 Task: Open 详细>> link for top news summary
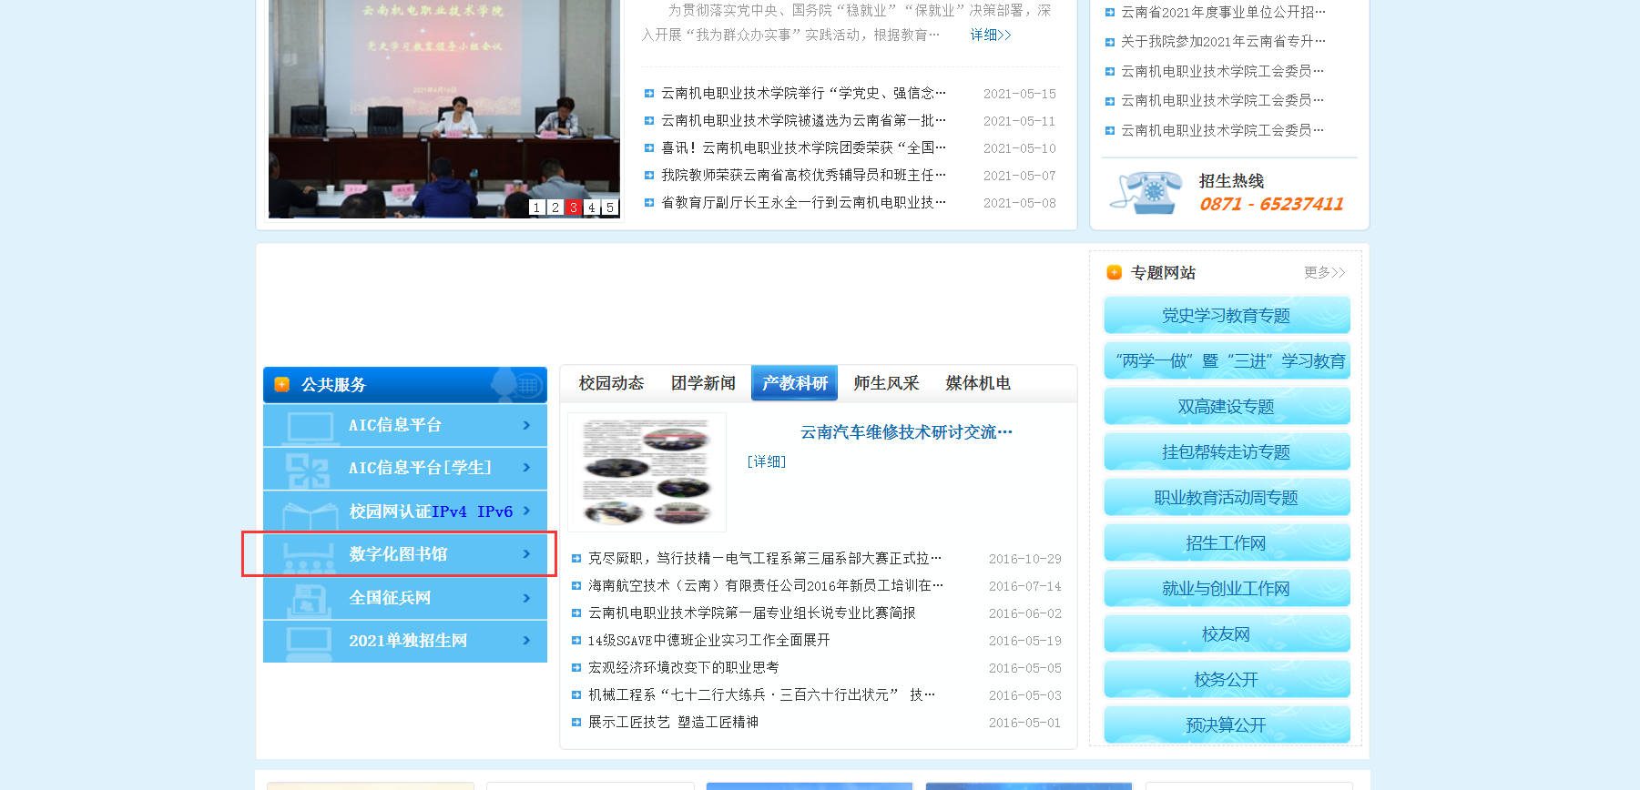[x=990, y=35]
